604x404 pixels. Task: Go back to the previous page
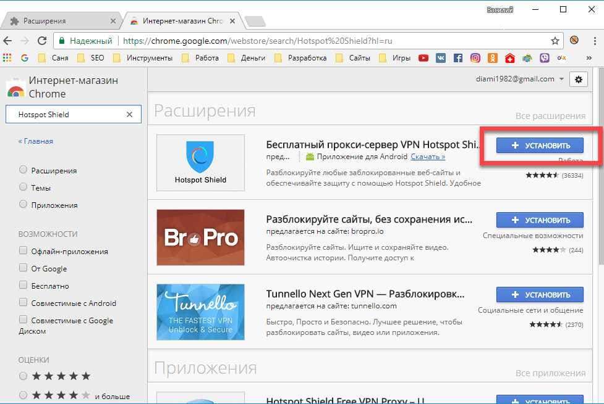[x=7, y=41]
